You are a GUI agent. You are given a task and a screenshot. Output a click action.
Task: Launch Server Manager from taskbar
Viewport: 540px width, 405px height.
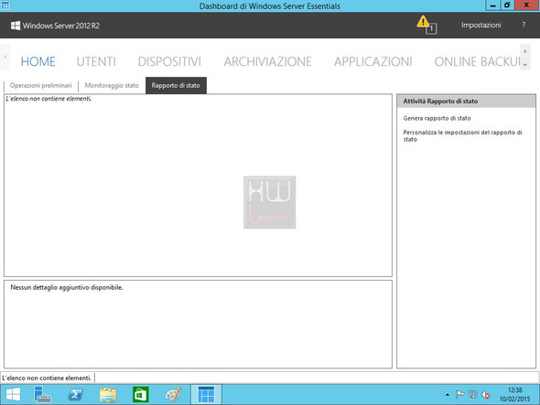point(42,394)
